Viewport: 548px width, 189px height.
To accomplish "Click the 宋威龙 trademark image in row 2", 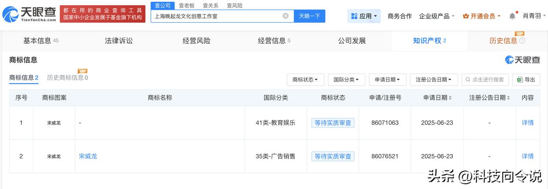I will tap(54, 156).
